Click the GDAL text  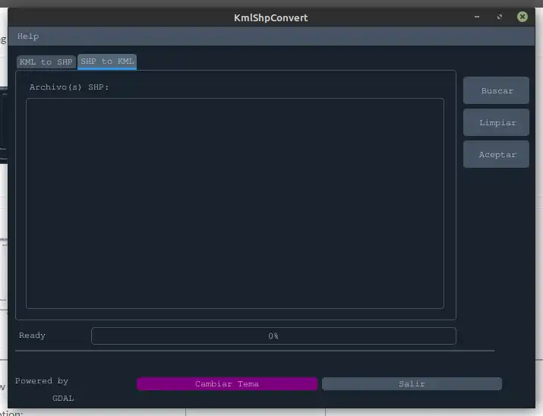(x=63, y=399)
